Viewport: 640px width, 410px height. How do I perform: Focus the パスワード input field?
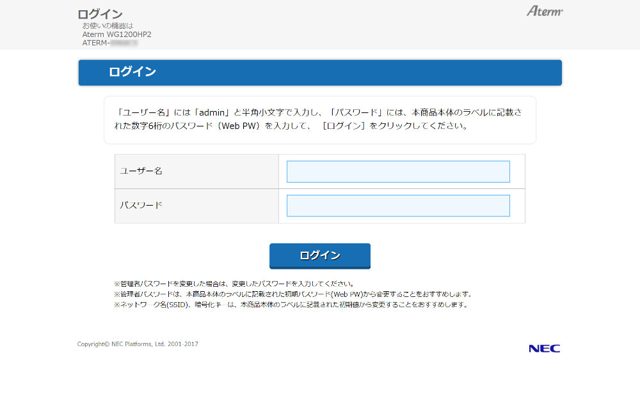coord(398,206)
